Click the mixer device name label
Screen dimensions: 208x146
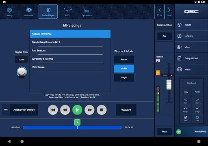[200, 131]
